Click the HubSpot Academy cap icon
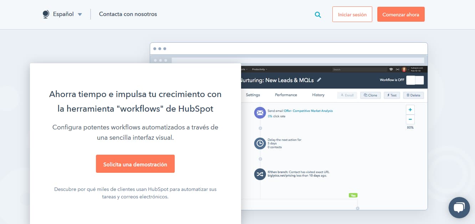 coord(391,69)
